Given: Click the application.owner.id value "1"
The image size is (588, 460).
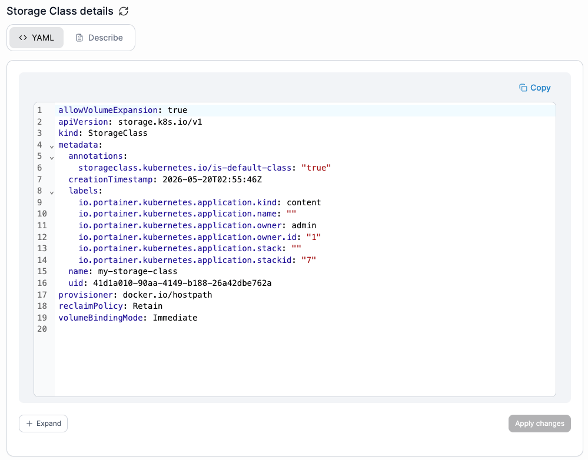Looking at the screenshot, I should [x=314, y=237].
